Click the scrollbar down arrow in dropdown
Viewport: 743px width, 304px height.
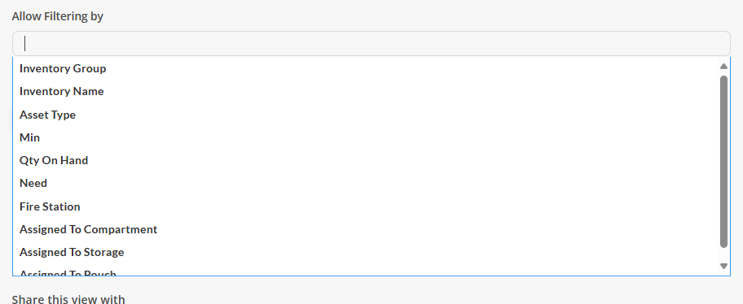click(x=723, y=266)
